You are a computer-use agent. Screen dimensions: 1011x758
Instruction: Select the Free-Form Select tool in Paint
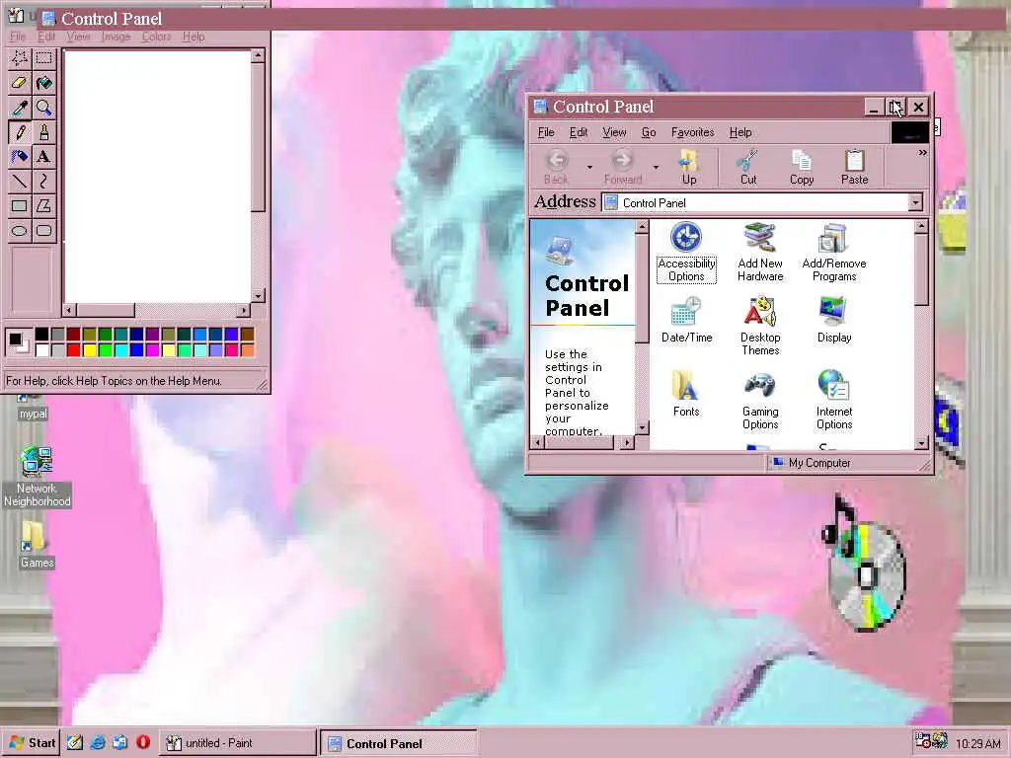(x=20, y=58)
